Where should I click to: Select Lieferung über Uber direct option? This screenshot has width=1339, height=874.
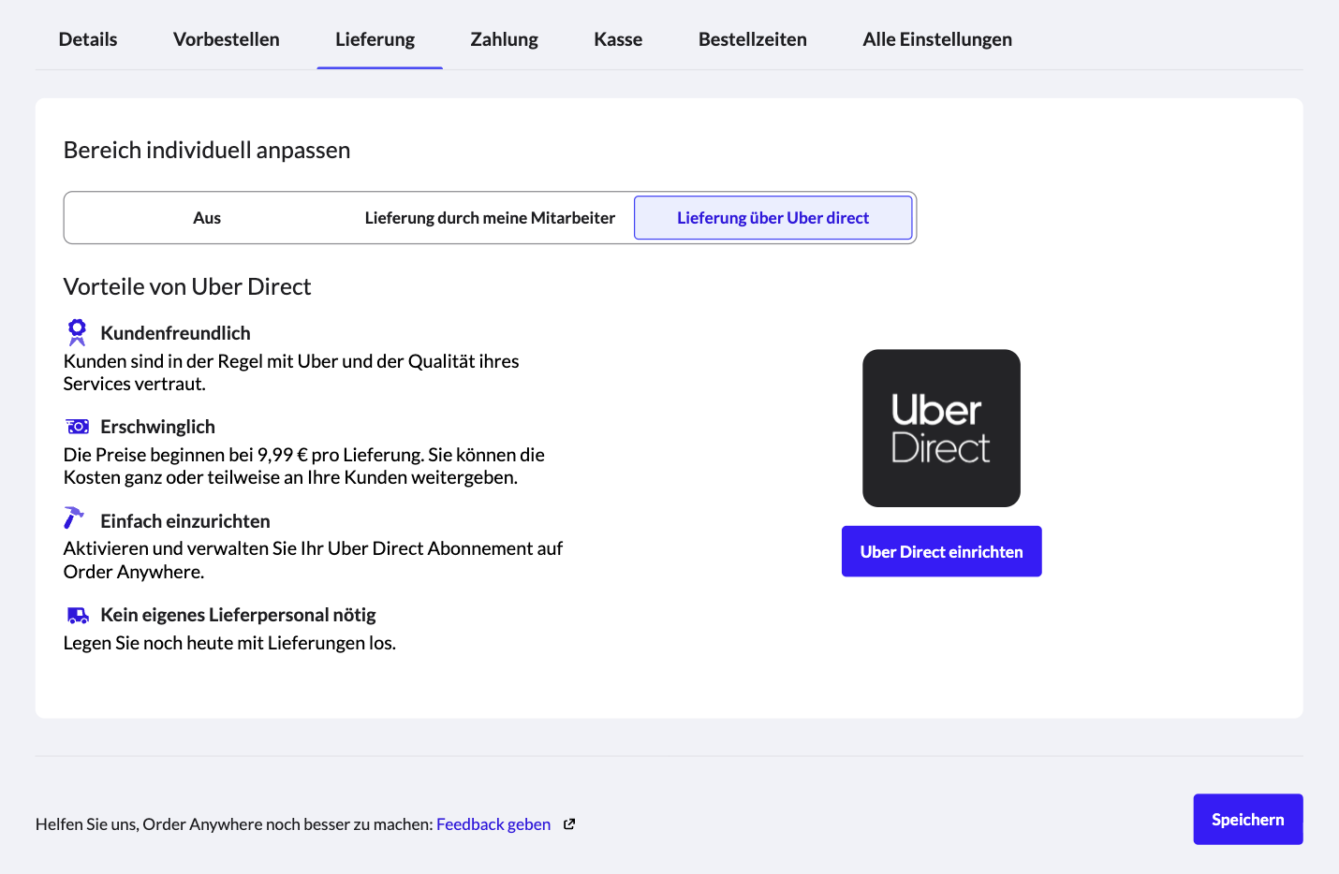tap(773, 218)
